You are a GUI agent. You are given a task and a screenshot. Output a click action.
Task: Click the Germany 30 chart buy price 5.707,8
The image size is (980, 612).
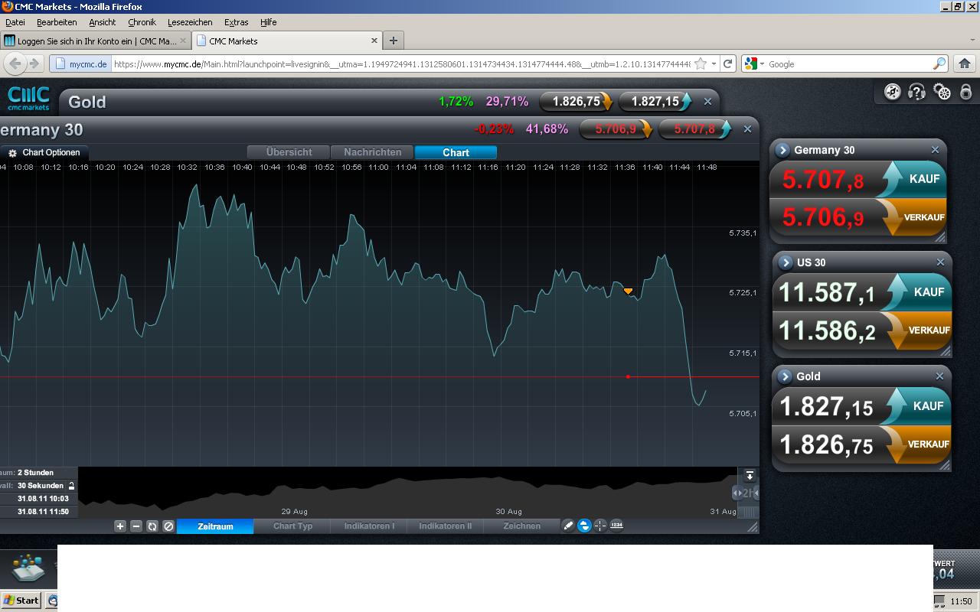695,129
